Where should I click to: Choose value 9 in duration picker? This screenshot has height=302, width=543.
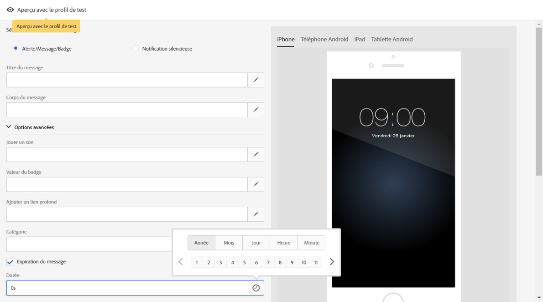point(292,262)
